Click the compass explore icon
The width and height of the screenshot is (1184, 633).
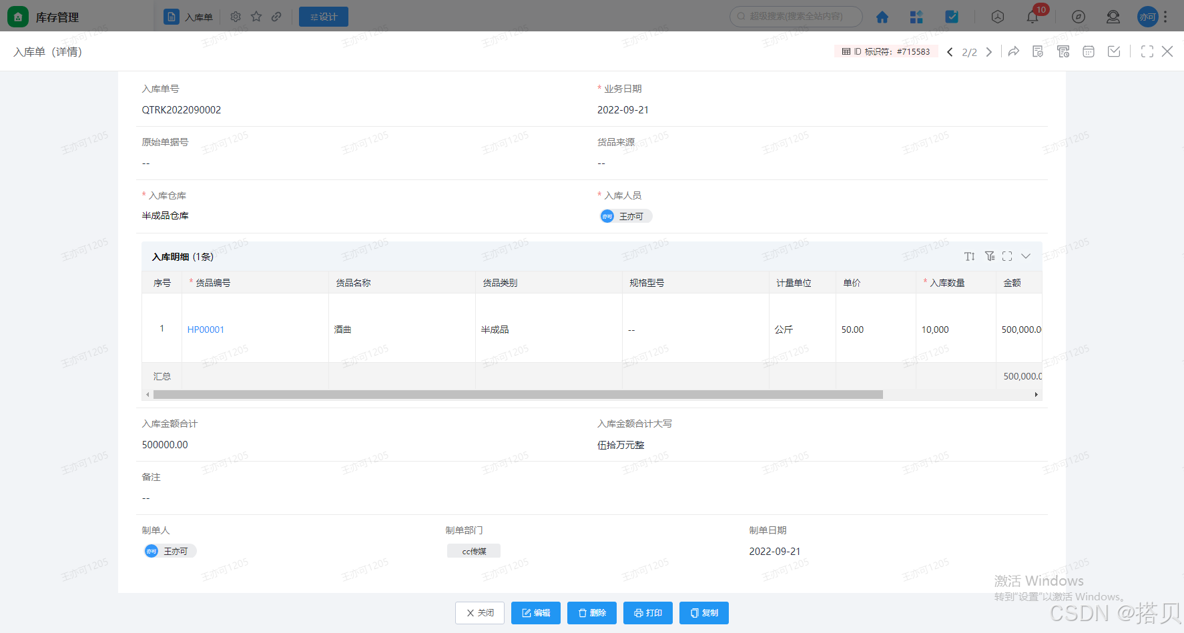(x=1079, y=17)
